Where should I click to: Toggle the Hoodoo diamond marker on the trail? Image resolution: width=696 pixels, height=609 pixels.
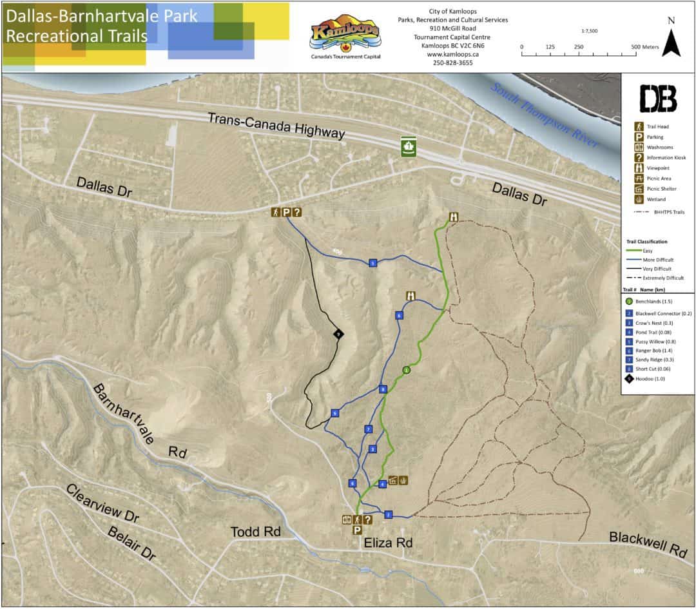tap(338, 334)
